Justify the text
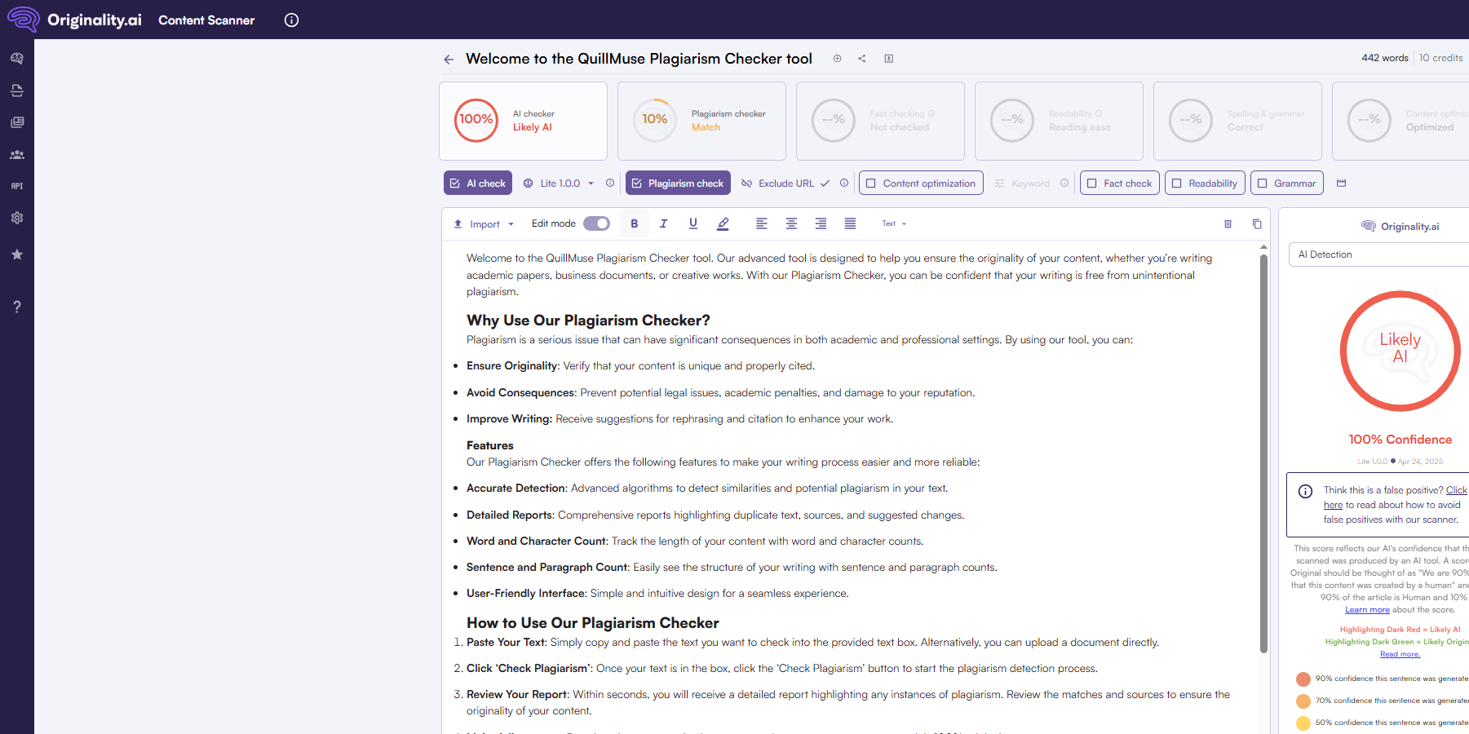Image resolution: width=1469 pixels, height=734 pixels. [850, 223]
